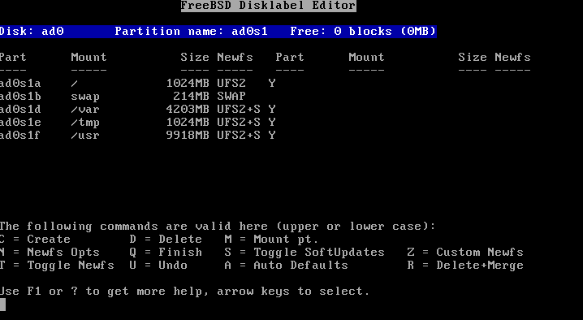583x320 pixels.
Task: Click the 'R = Delete+Merge' command
Action: (x=465, y=266)
